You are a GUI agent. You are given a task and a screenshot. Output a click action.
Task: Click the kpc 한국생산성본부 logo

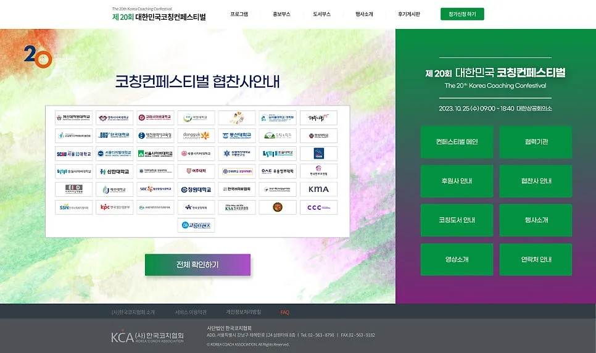click(114, 207)
